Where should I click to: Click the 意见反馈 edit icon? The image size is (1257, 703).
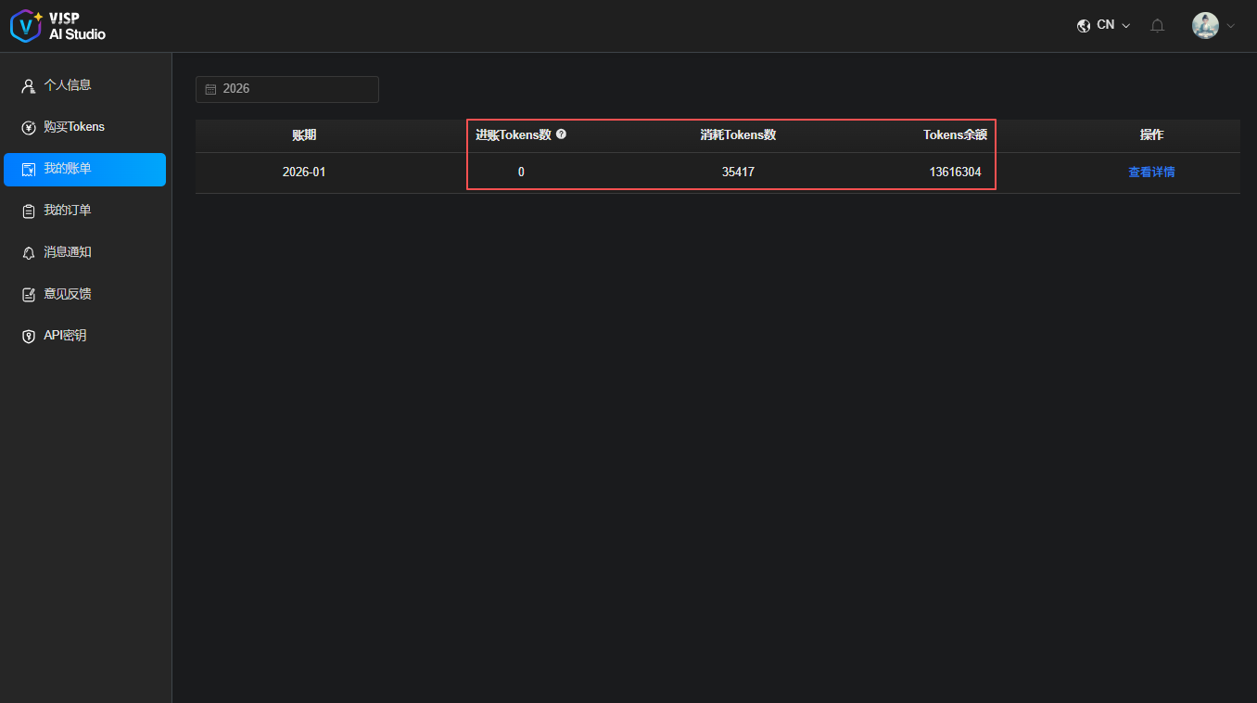pyautogui.click(x=29, y=294)
